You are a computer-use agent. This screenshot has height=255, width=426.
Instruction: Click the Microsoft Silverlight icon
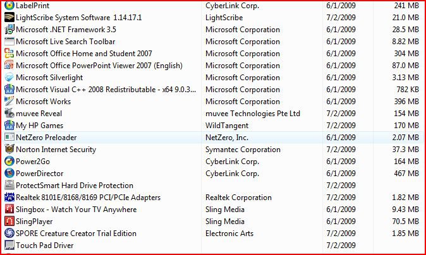(x=9, y=77)
